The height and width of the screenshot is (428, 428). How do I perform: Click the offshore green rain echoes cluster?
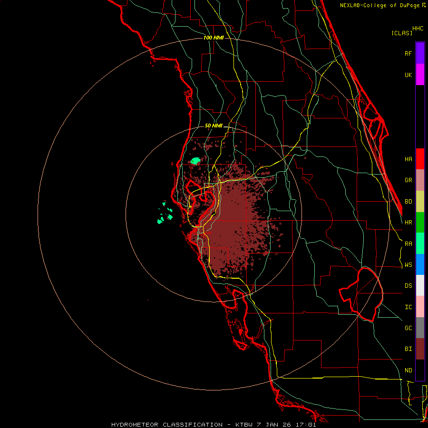165,213
